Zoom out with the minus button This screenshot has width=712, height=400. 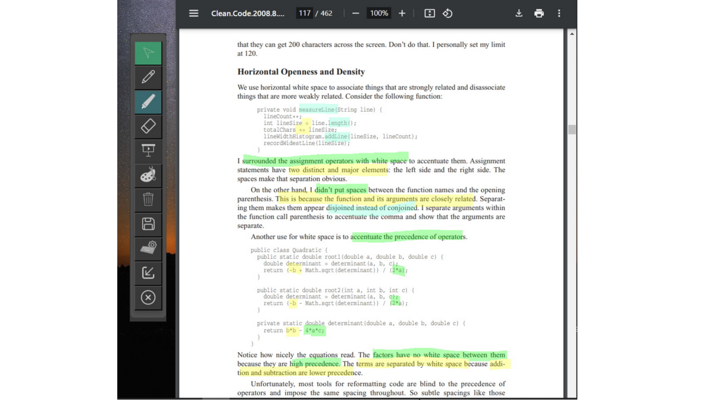tap(356, 13)
